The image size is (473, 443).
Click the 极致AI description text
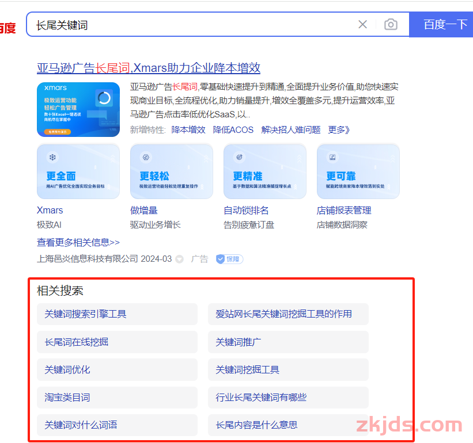(49, 224)
